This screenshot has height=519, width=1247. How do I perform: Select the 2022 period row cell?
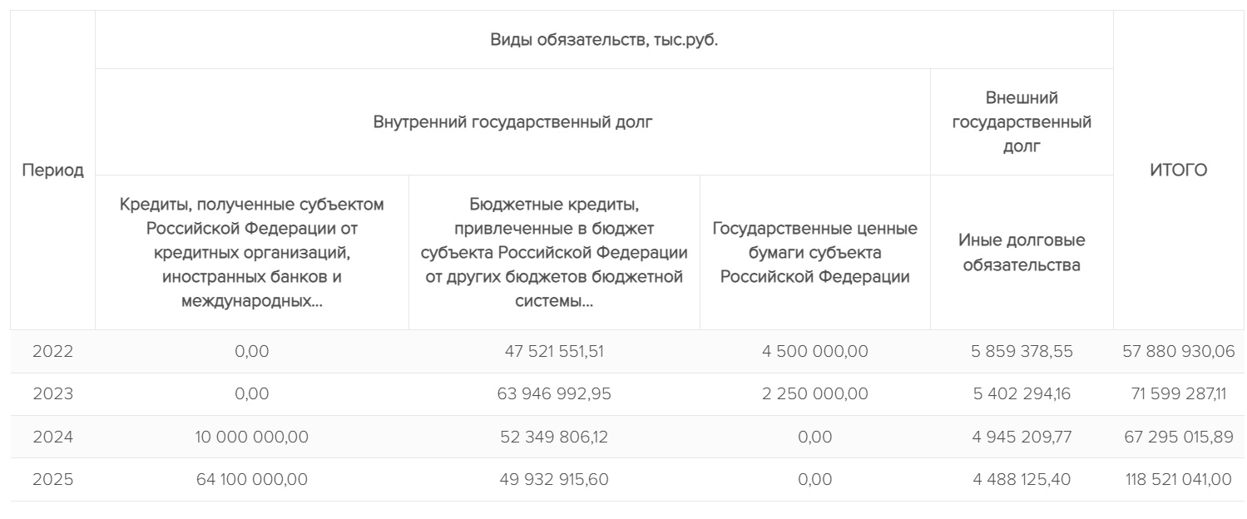52,352
